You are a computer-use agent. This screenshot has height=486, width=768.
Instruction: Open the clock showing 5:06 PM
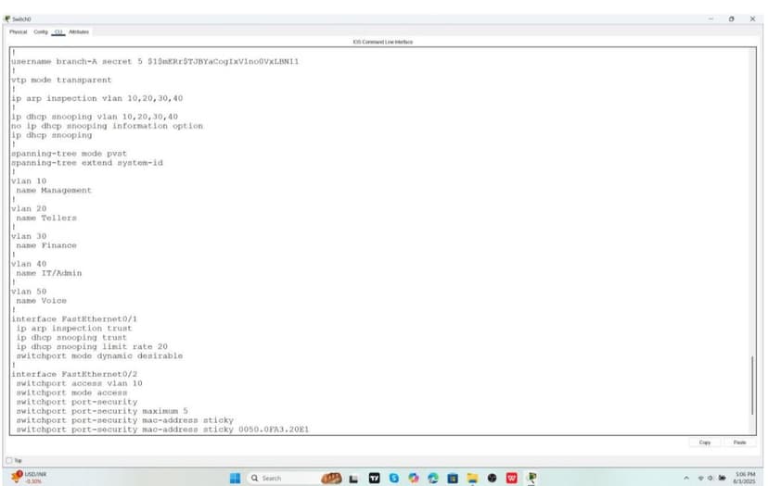[745, 479]
